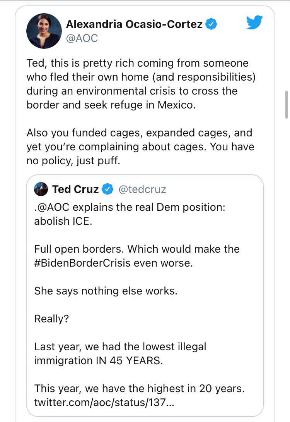Click Ted Cruz's blue verified badge

point(108,189)
